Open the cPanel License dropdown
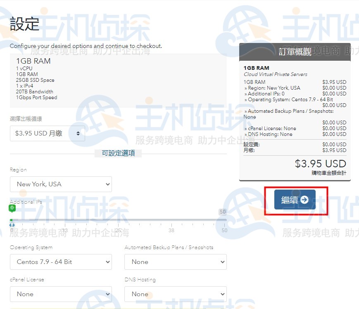Screen dimensions: 359x309 coord(61,294)
